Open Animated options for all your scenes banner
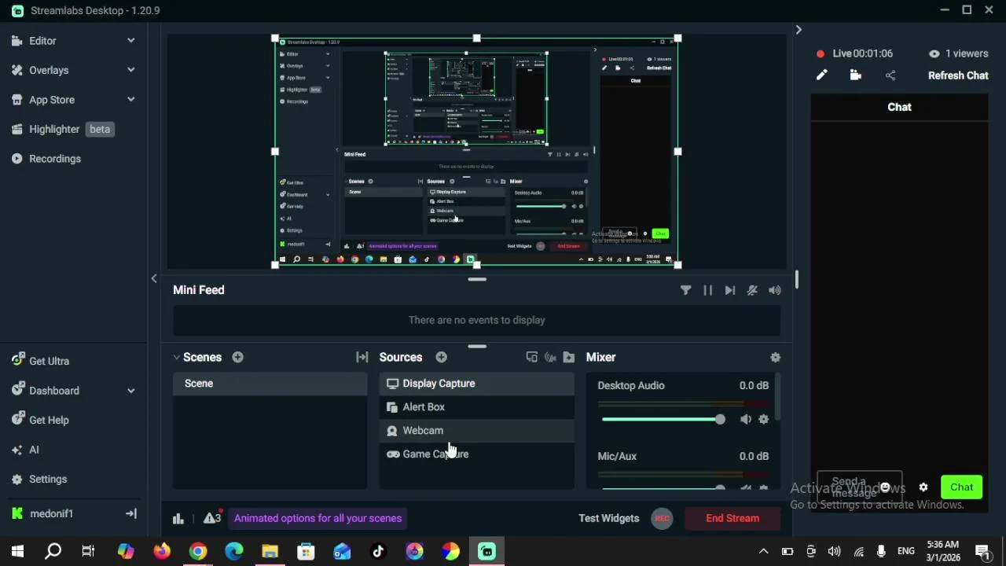The image size is (1006, 566). tap(318, 518)
